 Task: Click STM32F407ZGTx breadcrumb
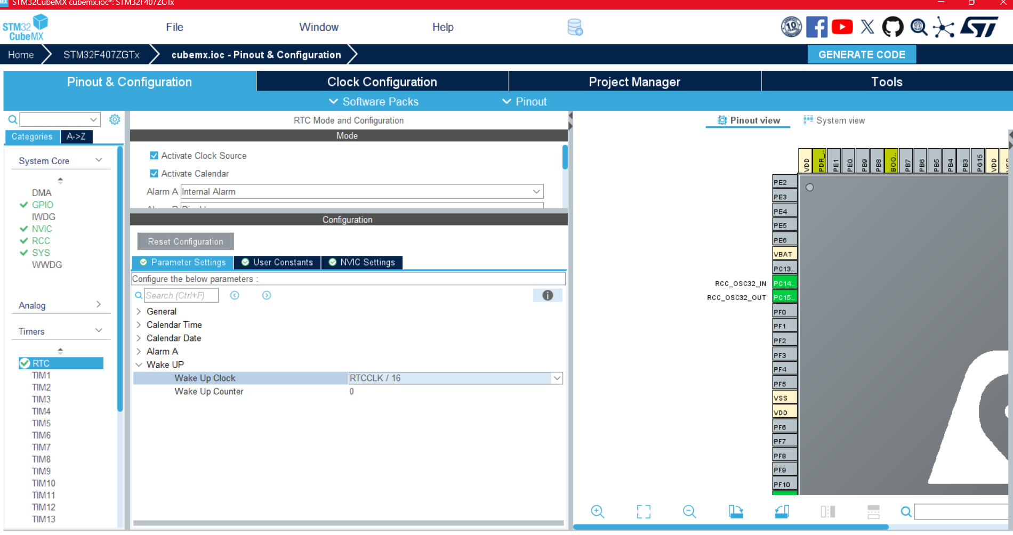click(x=101, y=55)
